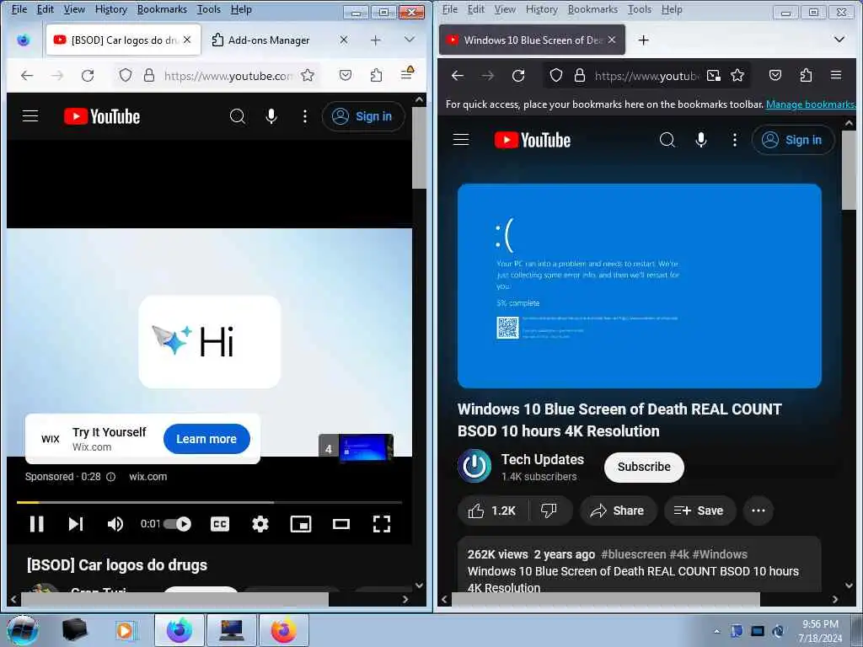Open the wix.com sponsored link

148,477
